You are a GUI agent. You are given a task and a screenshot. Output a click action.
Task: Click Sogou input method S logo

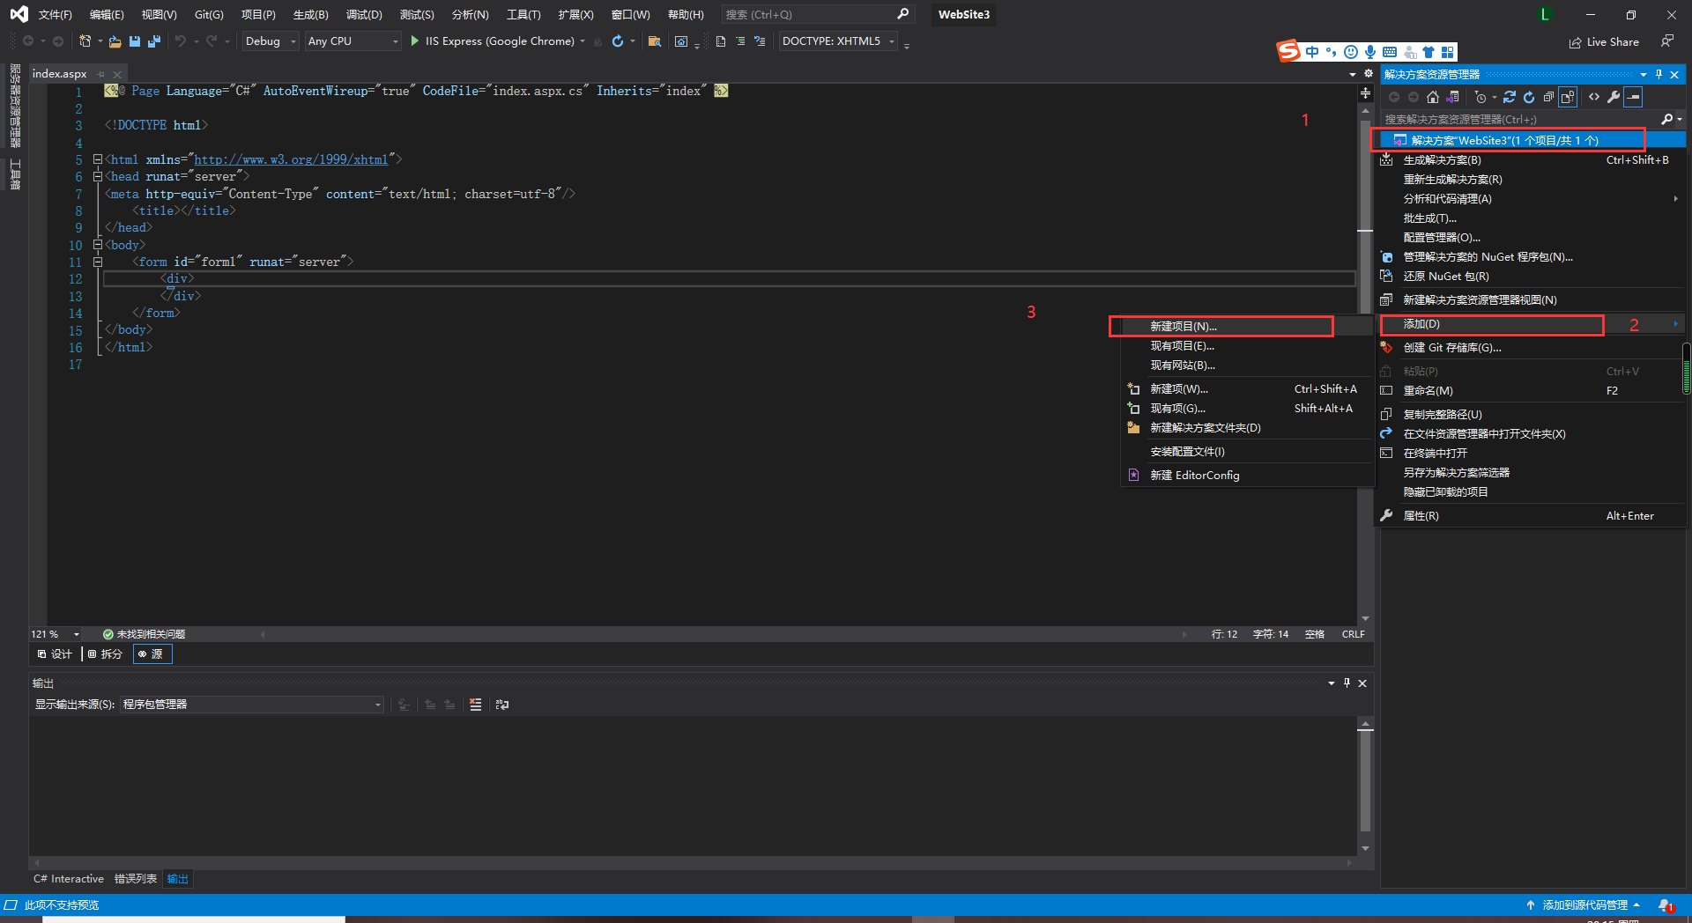pyautogui.click(x=1288, y=51)
